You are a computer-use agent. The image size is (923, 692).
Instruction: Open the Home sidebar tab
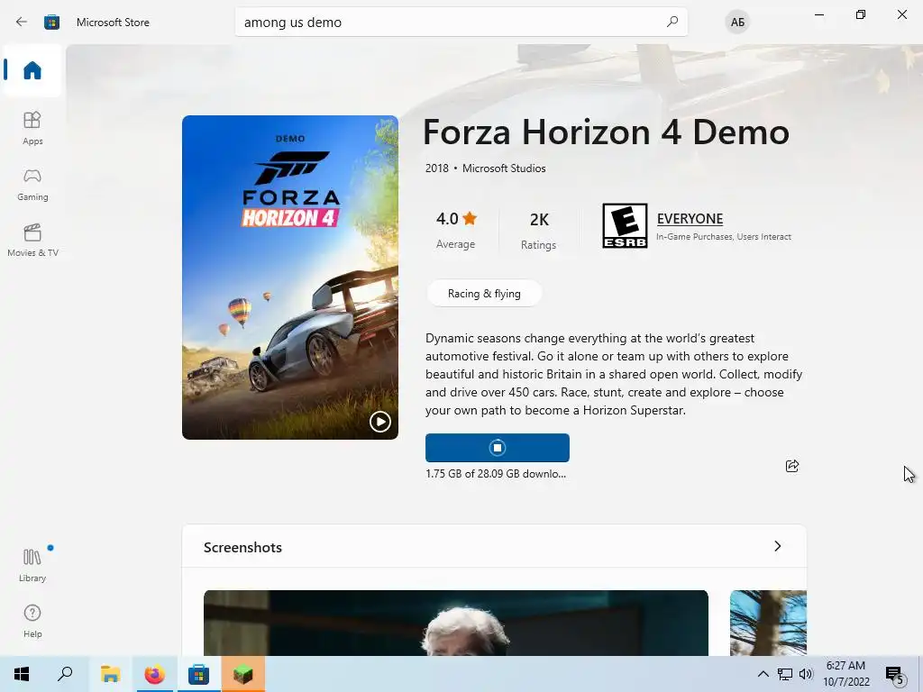click(x=32, y=70)
